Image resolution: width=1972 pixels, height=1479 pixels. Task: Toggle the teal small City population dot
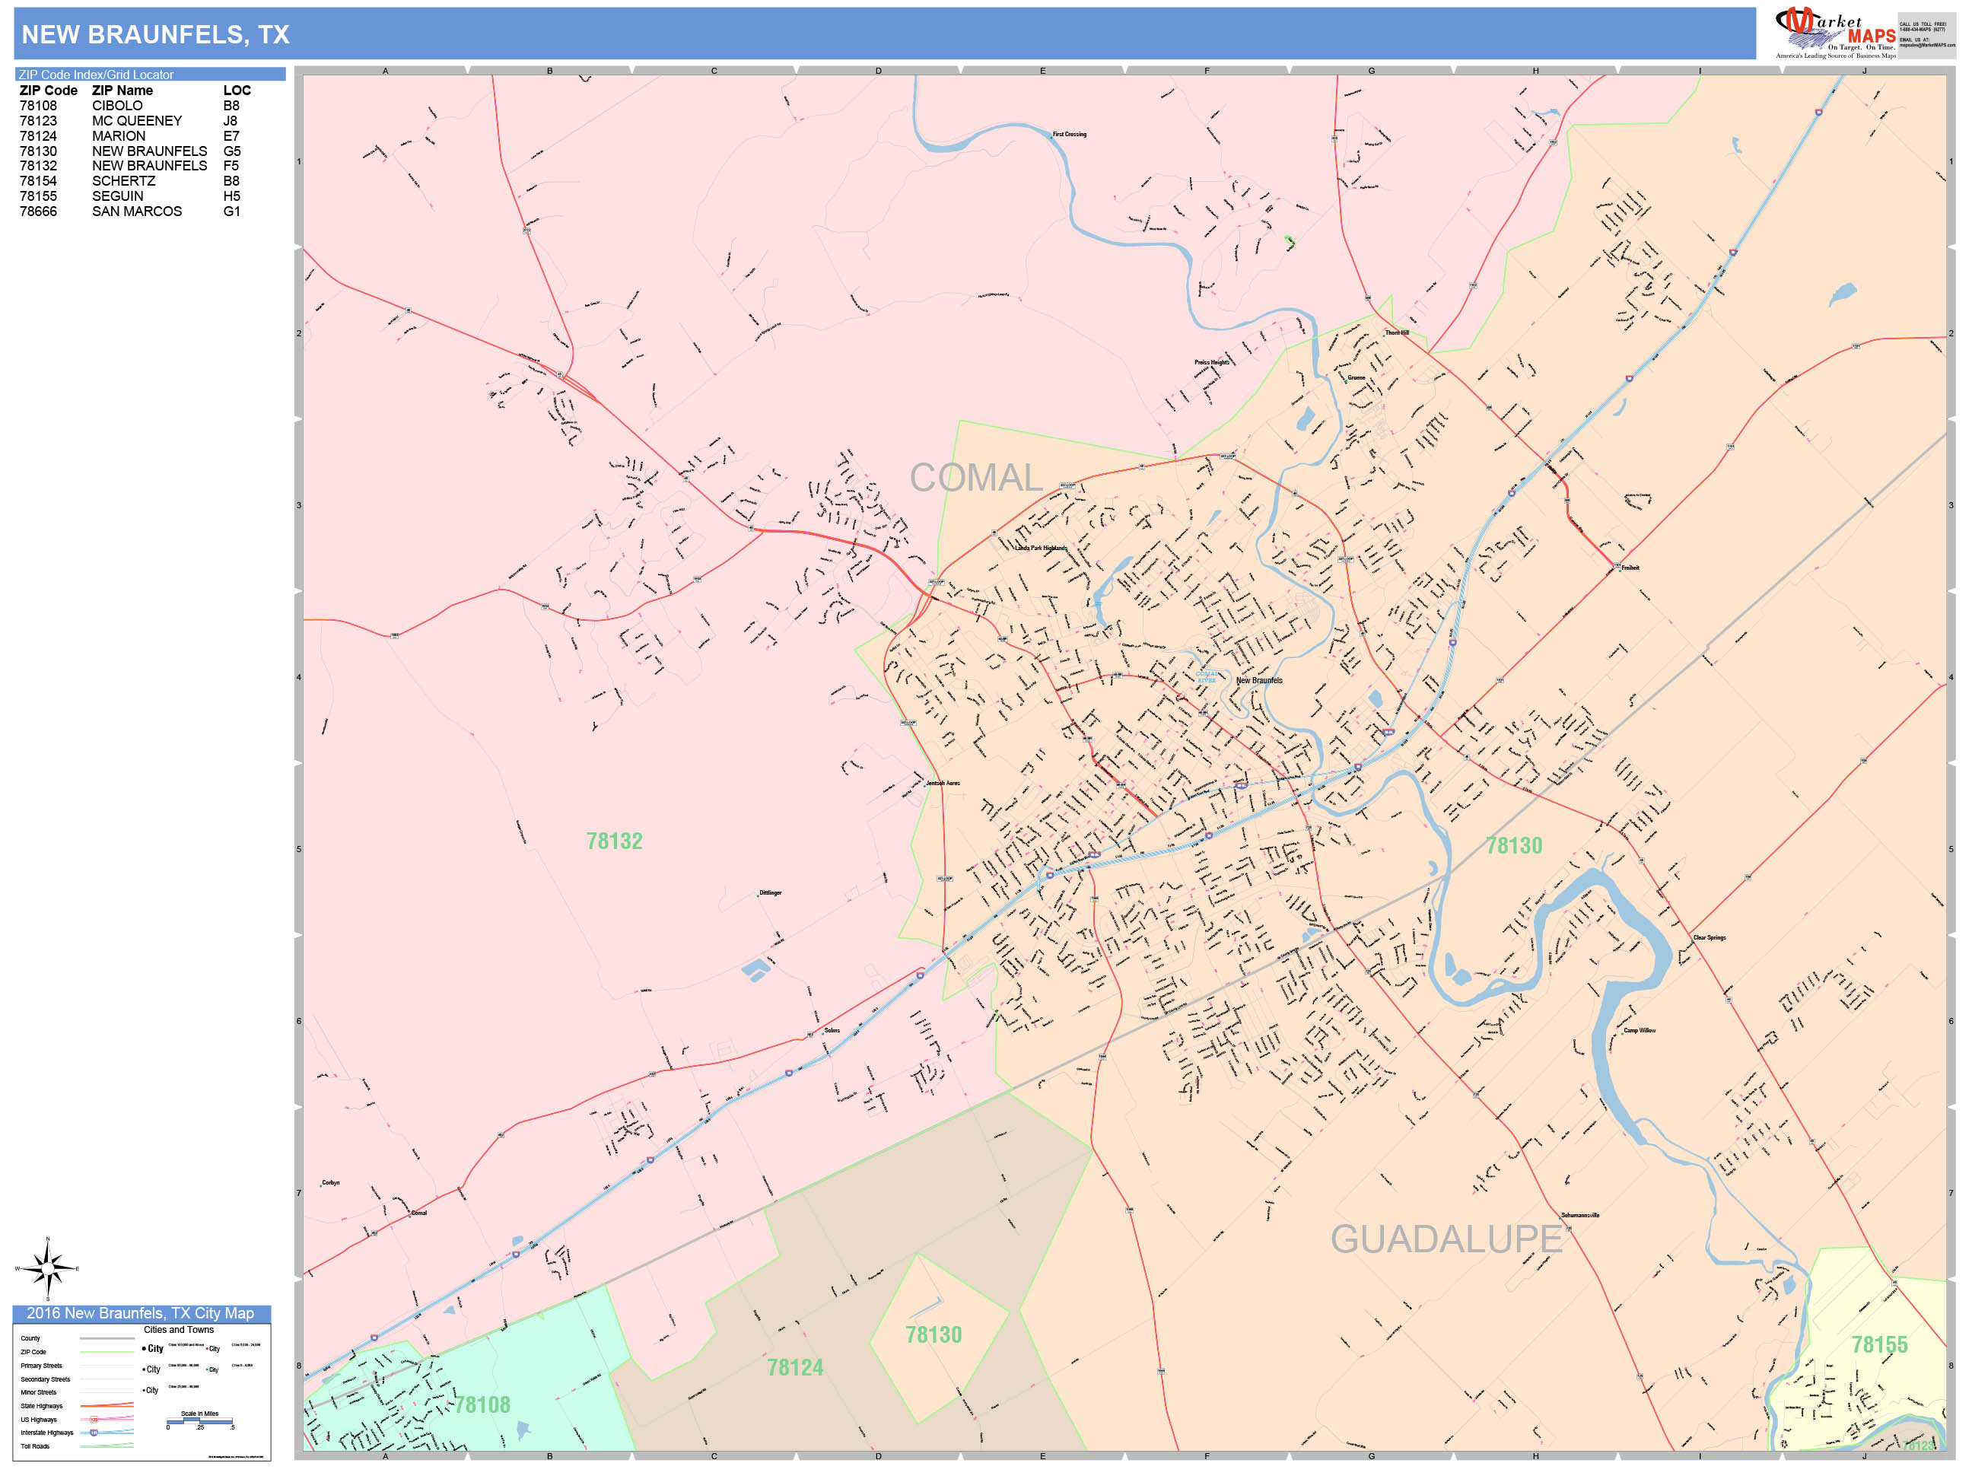(x=208, y=1369)
